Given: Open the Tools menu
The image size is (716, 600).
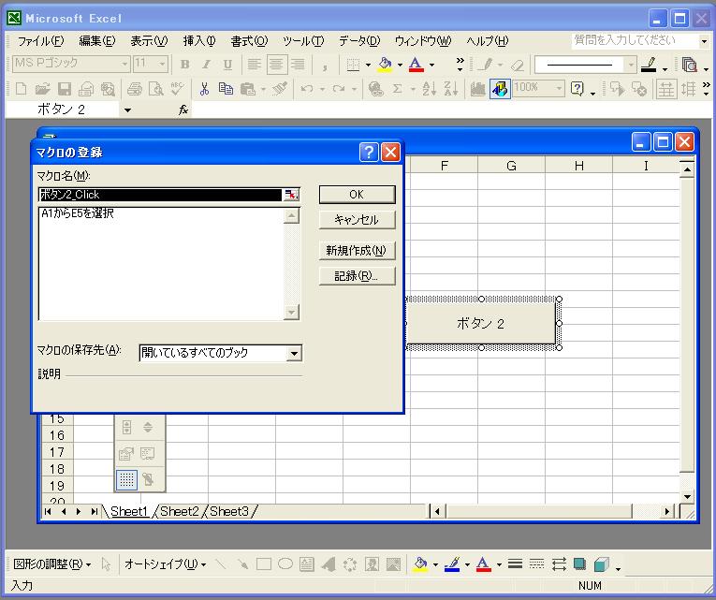Looking at the screenshot, I should [x=303, y=41].
